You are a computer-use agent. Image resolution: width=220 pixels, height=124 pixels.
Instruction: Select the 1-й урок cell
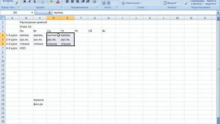[x=12, y=35]
